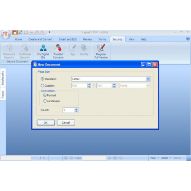The width and height of the screenshot is (191, 191).
Task: Open the Pages side panel tab
Action: [3, 94]
